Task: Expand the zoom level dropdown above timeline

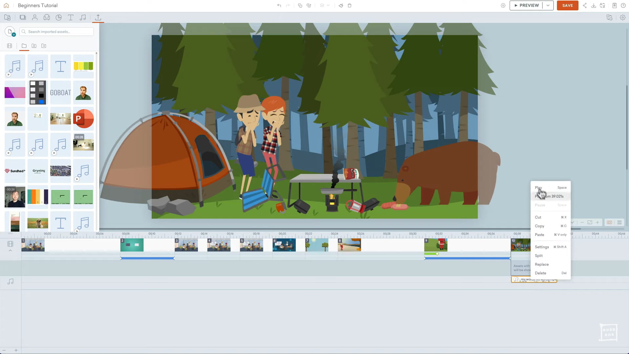Action: pos(572,222)
